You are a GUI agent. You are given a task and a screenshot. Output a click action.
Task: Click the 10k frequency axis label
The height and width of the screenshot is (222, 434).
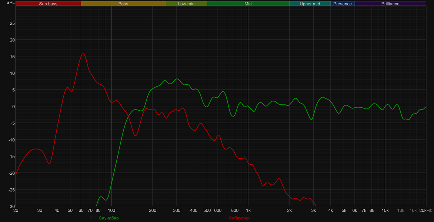point(385,211)
